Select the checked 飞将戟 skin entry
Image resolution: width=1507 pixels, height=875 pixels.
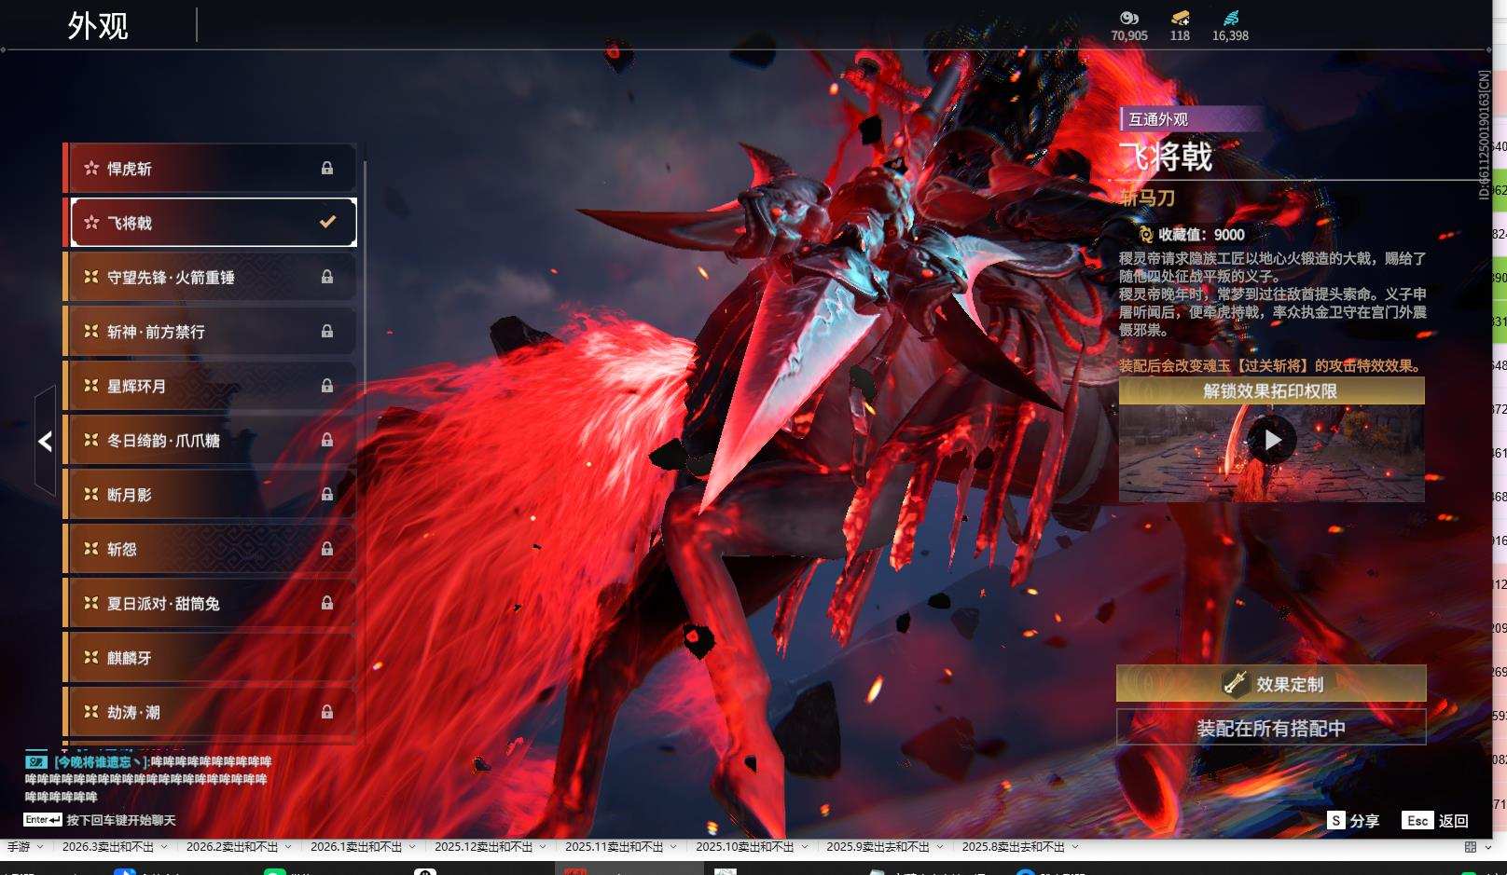pyautogui.click(x=214, y=223)
